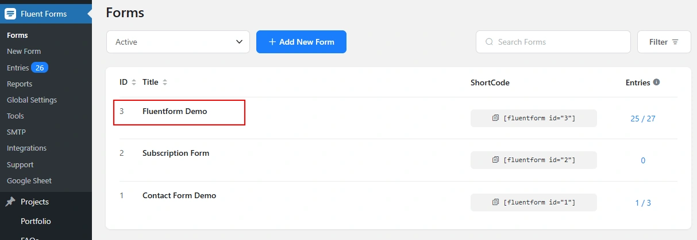Open the Subscription Form title link
Image resolution: width=697 pixels, height=240 pixels.
point(176,153)
